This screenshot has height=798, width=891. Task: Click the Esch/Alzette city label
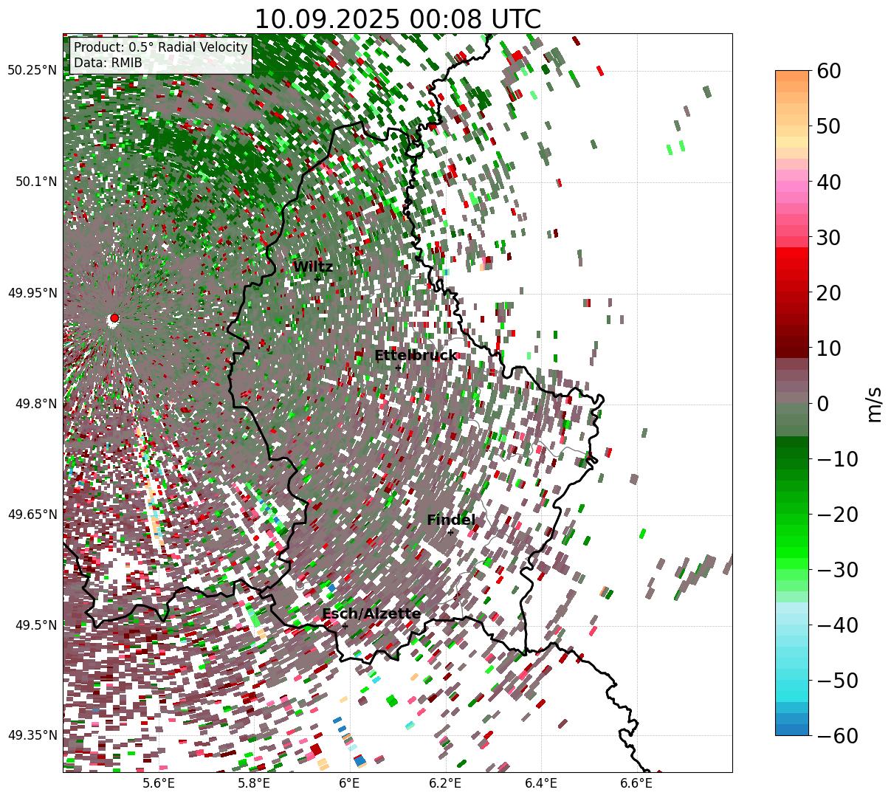tap(371, 614)
